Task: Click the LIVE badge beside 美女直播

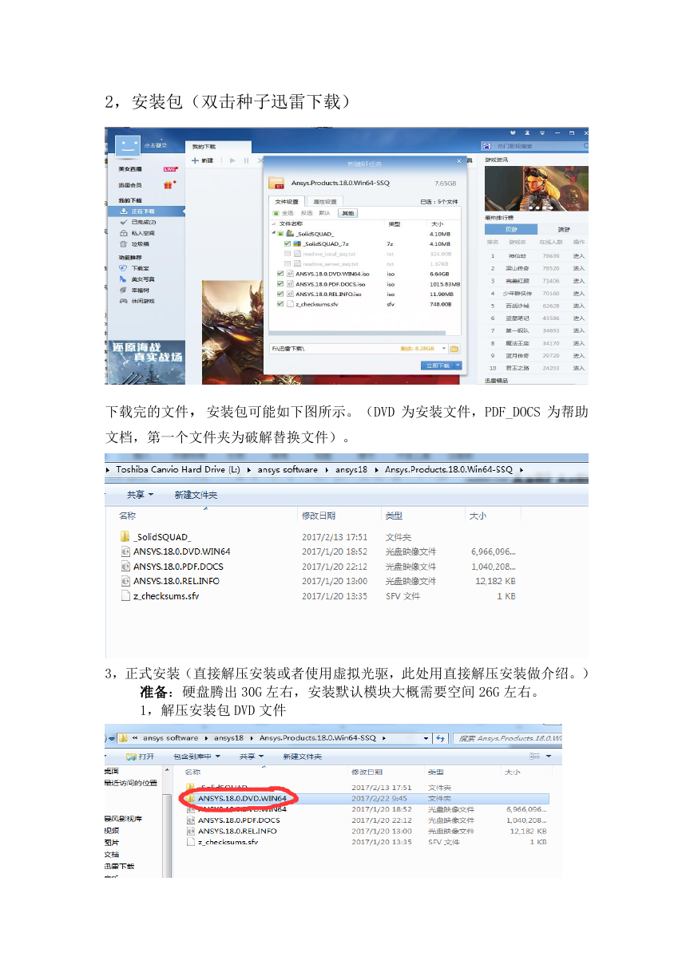Action: tap(169, 169)
